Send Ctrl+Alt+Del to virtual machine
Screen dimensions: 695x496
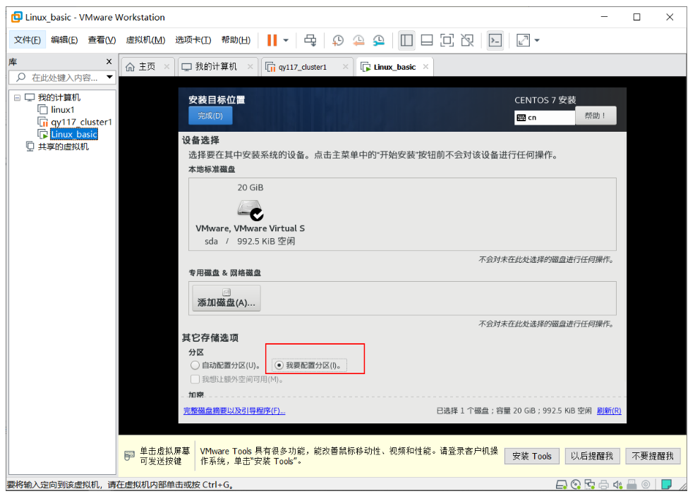coord(310,40)
